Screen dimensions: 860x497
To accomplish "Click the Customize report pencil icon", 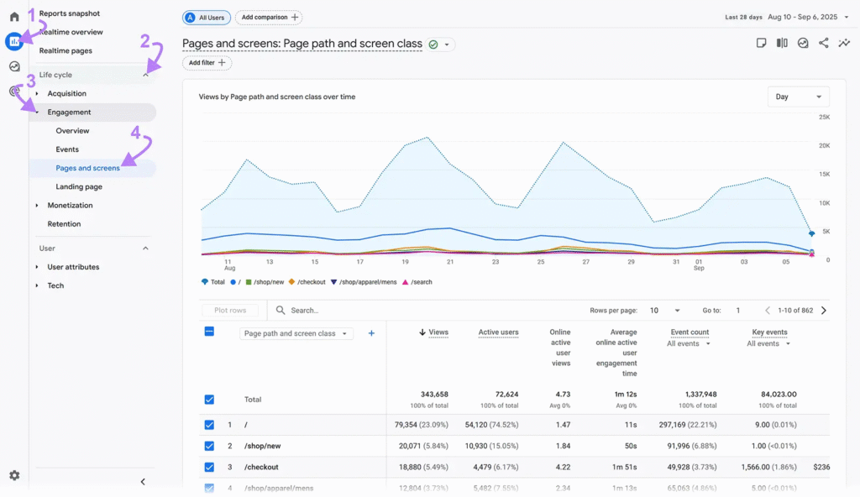I will click(x=761, y=44).
